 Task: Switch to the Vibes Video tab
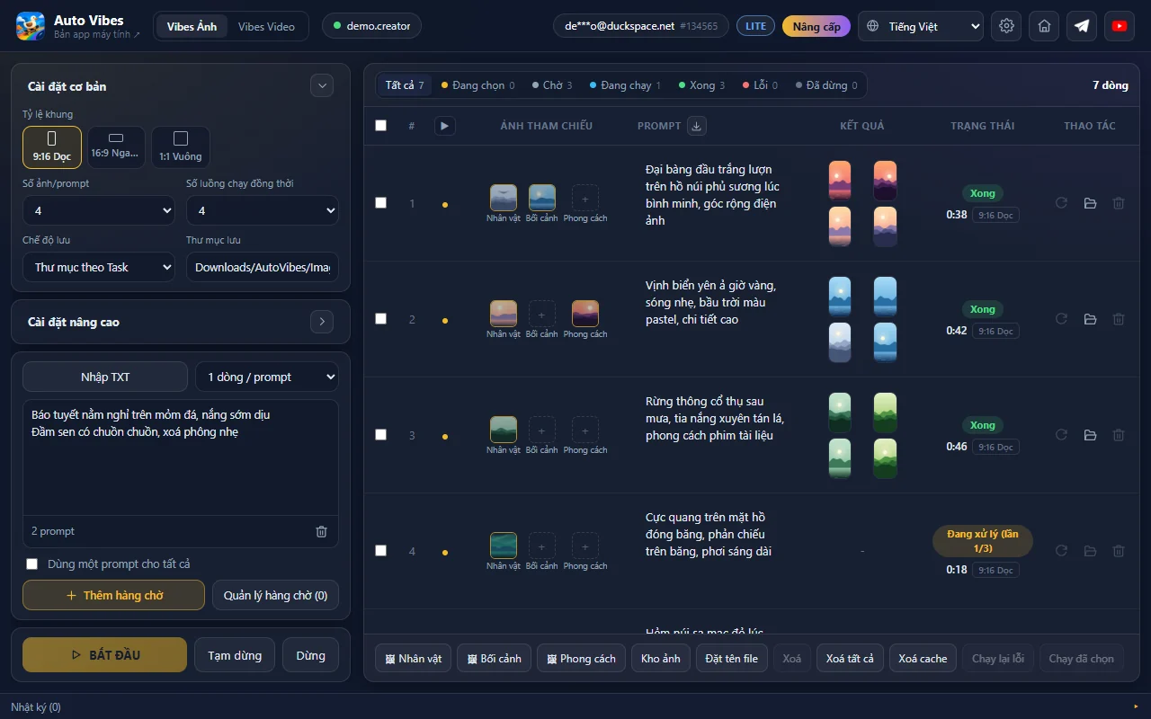coord(266,26)
